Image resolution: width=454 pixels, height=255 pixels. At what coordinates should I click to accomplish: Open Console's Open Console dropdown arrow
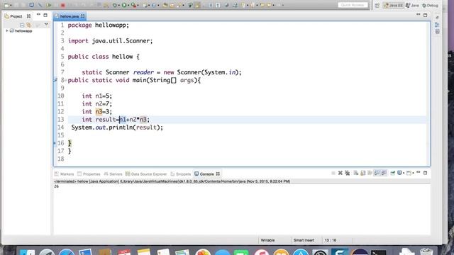pyautogui.click(x=413, y=173)
